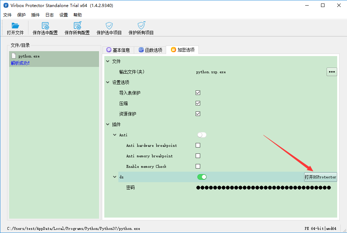Click the 输出文件(夹) label
The height and width of the screenshot is (233, 347).
132,72
